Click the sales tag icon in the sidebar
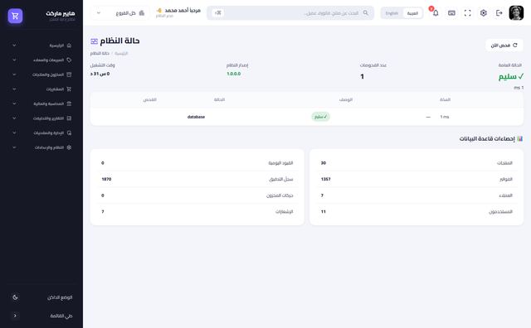The width and height of the screenshot is (531, 328). (69, 60)
